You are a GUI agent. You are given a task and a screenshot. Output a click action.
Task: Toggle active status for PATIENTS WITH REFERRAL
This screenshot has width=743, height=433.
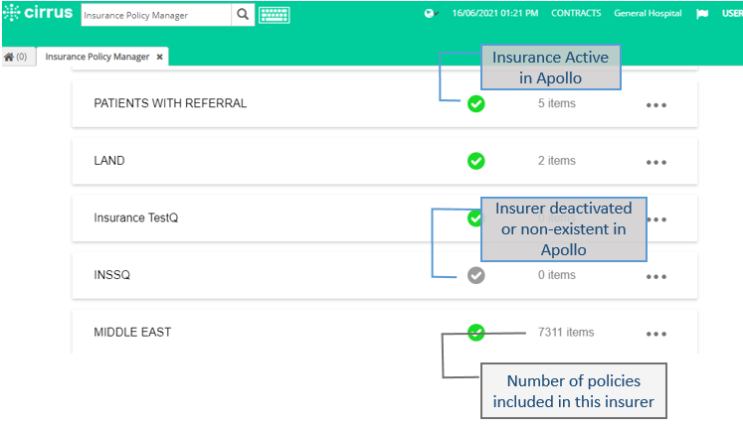pyautogui.click(x=475, y=103)
